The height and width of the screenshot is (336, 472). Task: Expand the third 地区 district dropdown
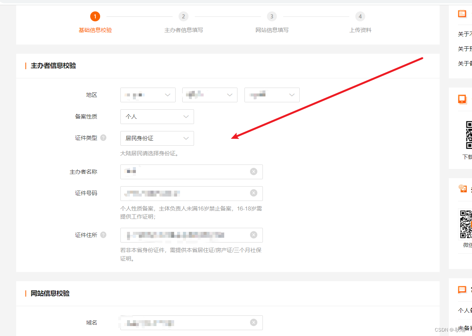pyautogui.click(x=272, y=95)
